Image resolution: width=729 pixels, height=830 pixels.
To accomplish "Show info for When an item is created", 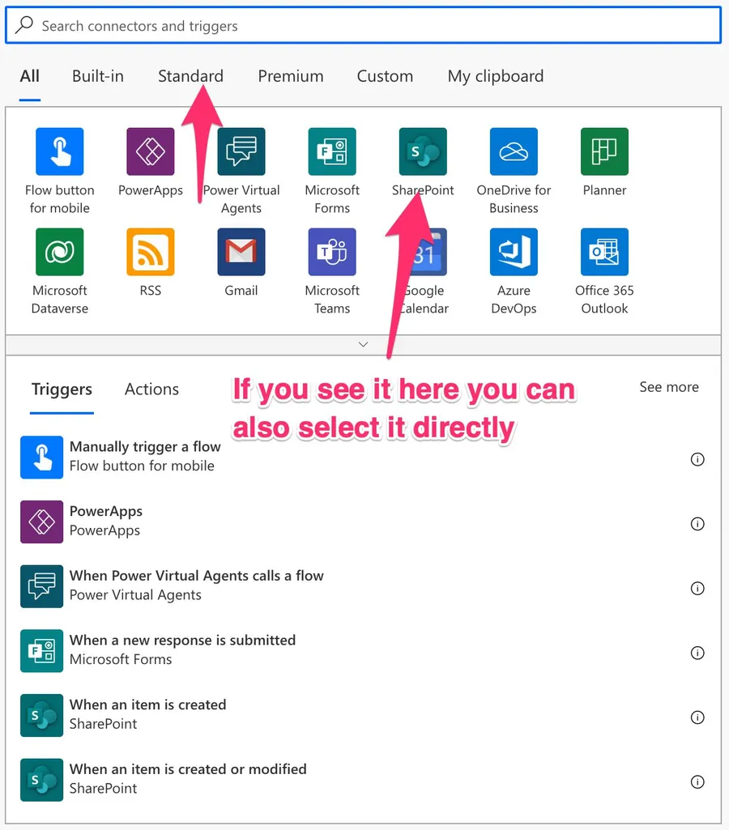I will [x=697, y=717].
